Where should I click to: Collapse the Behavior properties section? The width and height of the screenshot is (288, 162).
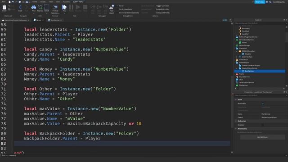point(236,121)
